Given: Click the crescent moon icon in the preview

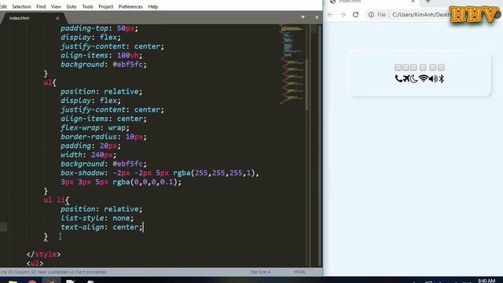Looking at the screenshot, I should pos(414,79).
